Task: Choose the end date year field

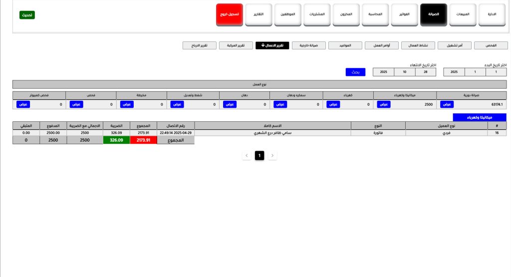Action: [383, 72]
